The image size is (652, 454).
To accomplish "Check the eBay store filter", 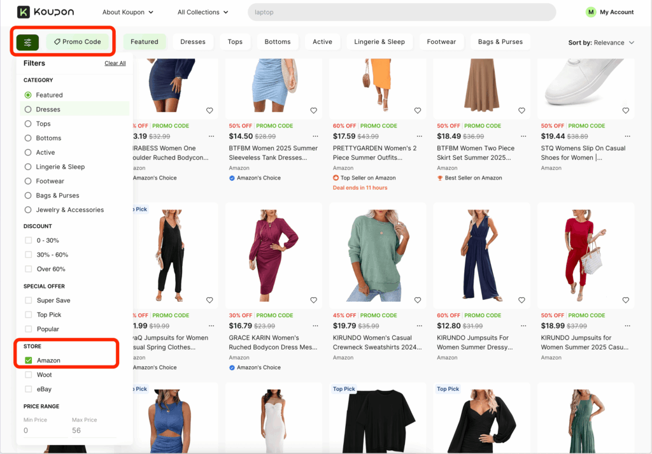I will 28,389.
